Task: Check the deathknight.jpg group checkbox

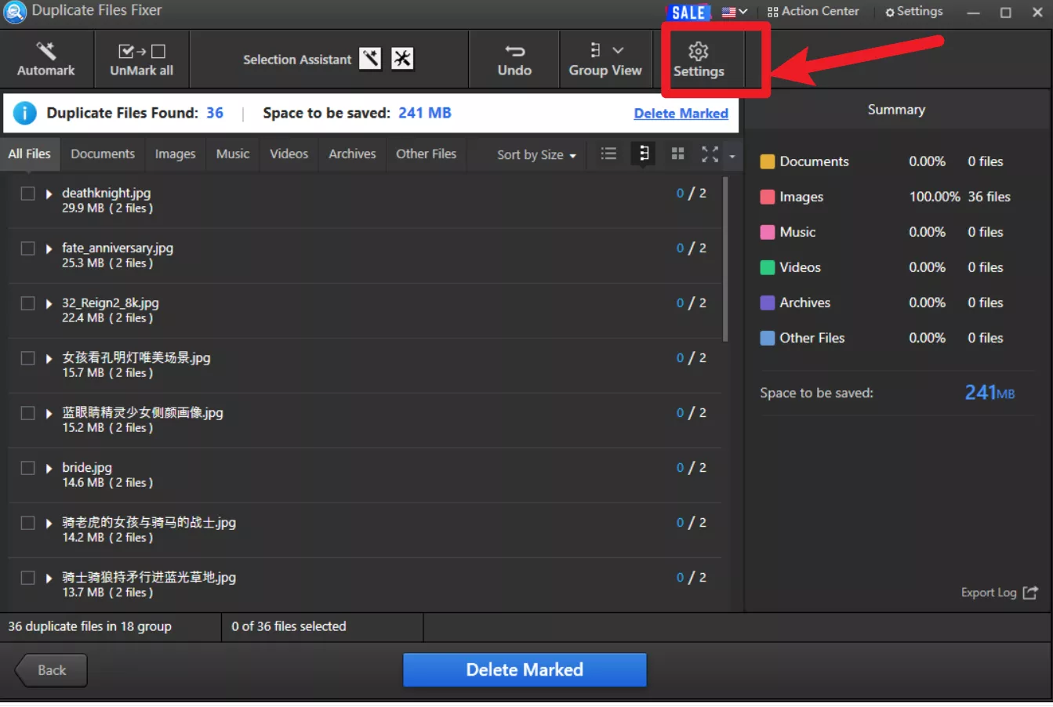Action: (28, 194)
